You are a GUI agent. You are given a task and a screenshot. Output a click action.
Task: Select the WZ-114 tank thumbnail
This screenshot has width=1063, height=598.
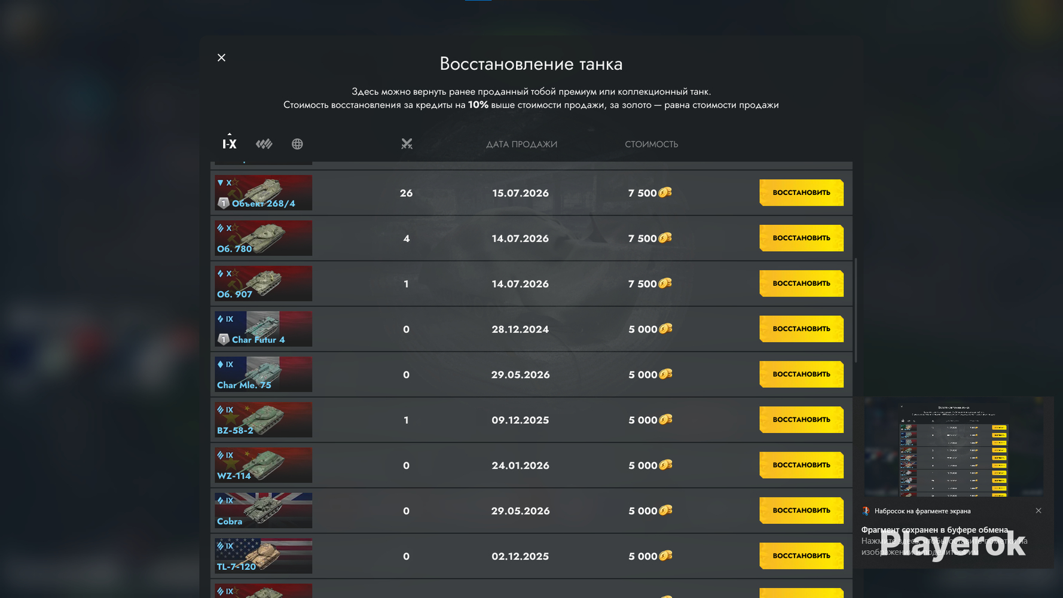[264, 465]
